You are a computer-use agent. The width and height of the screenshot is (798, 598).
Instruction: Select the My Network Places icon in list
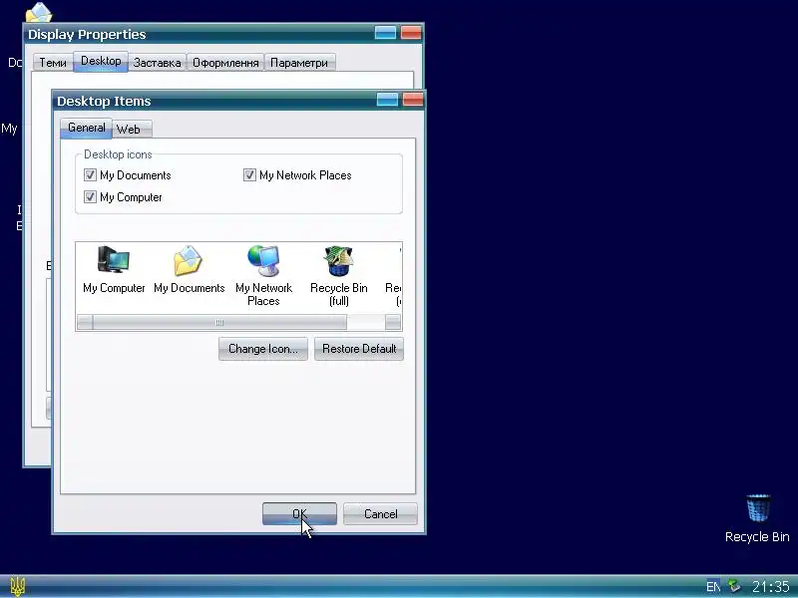coord(263,276)
